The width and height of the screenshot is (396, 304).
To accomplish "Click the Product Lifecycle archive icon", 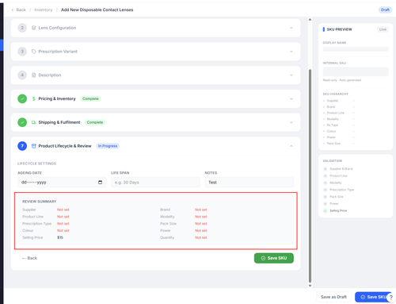I will pyautogui.click(x=34, y=146).
